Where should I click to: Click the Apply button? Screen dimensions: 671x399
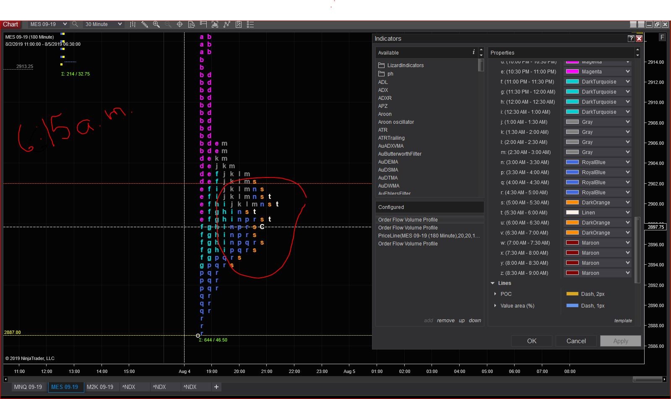[621, 341]
